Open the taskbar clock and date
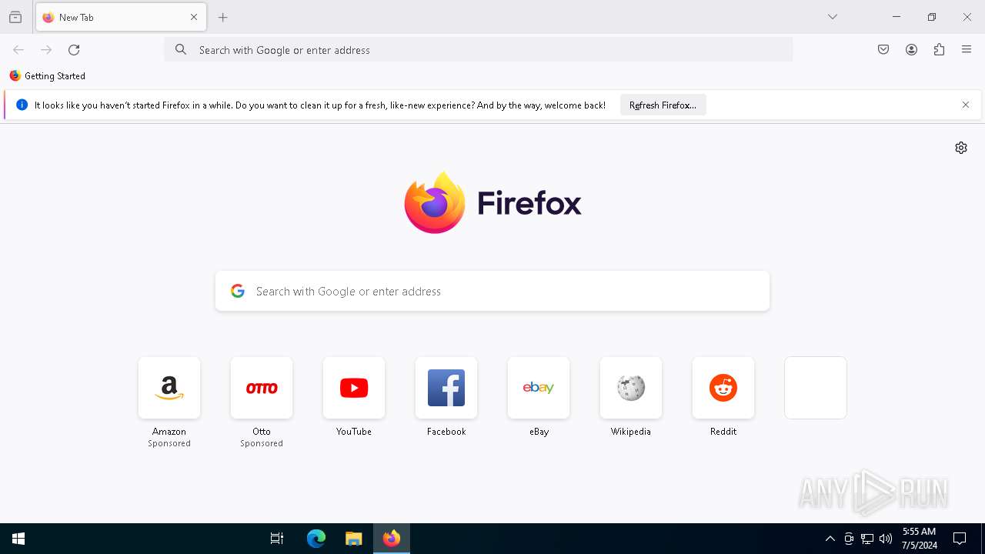985x554 pixels. point(919,539)
